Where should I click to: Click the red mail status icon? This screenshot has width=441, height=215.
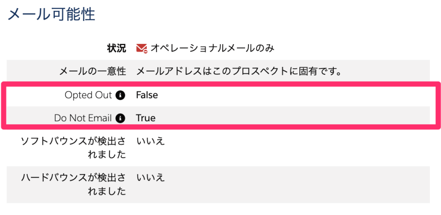[x=142, y=48]
